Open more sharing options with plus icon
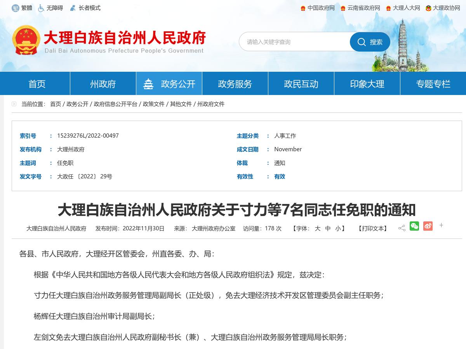This screenshot has height=349, width=466. (441, 225)
